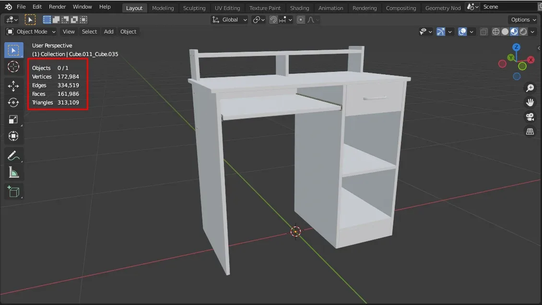Toggle X-Ray mode in the viewport
The width and height of the screenshot is (542, 305).
coord(483,32)
